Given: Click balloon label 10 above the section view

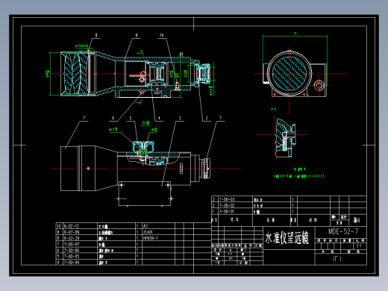Looking at the screenshot, I should [162, 35].
